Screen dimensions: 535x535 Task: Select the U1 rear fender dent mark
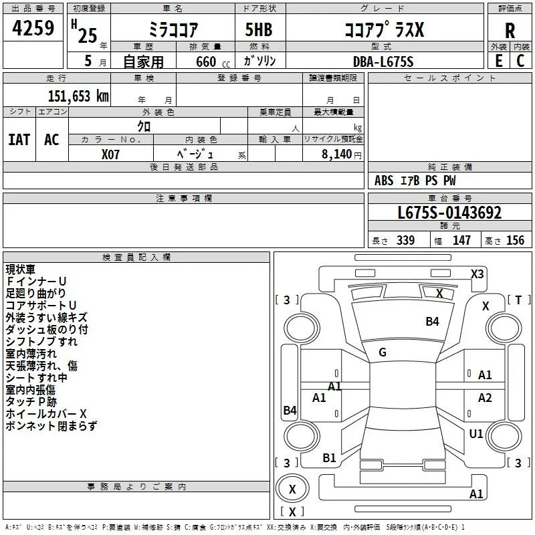(x=476, y=434)
